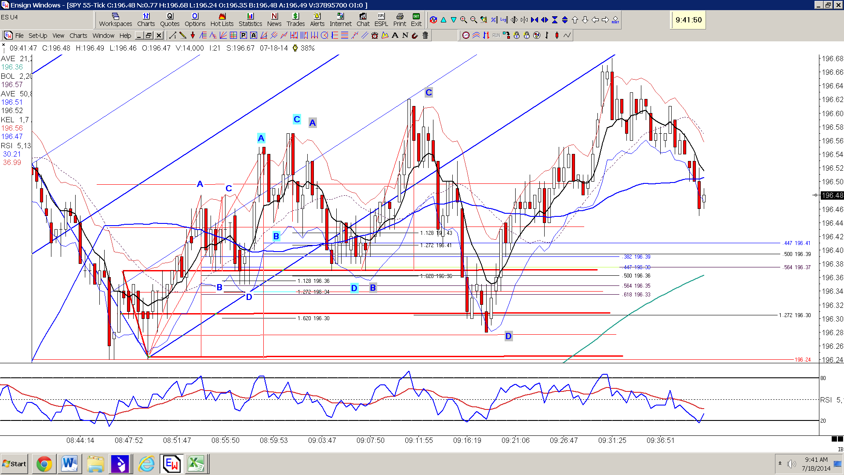Open the Quotes panel
Image resolution: width=844 pixels, height=475 pixels.
tap(170, 20)
